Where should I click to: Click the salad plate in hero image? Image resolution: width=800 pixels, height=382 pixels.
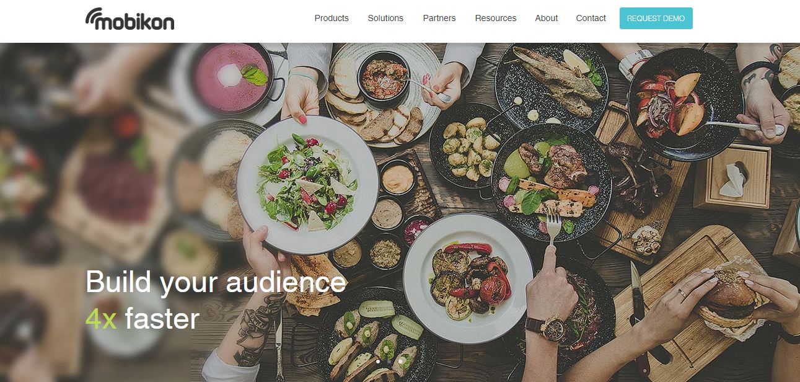click(x=307, y=184)
